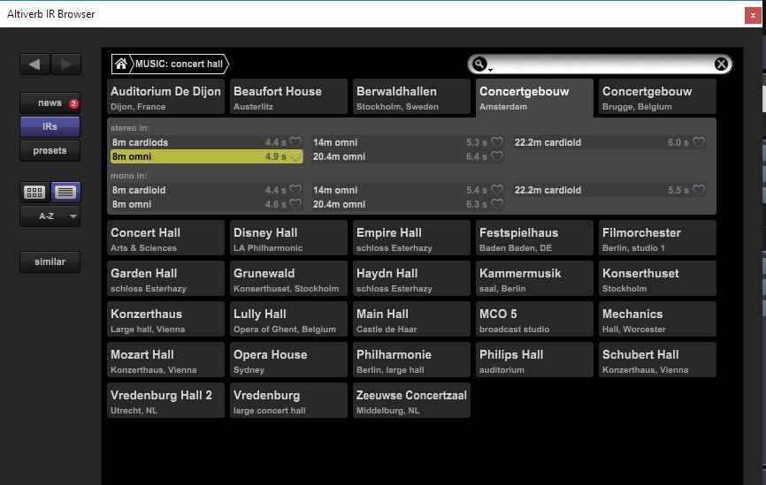Favorite mono 22.2m cardioid heart
The height and width of the screenshot is (485, 766).
(699, 190)
